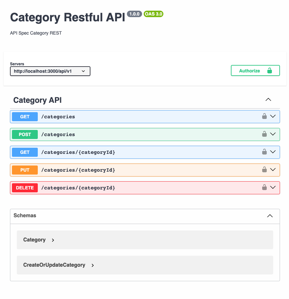Expand the CreateOrUpdateCategory schema chevron
Viewport: 289px width, 299px height.
(93, 265)
